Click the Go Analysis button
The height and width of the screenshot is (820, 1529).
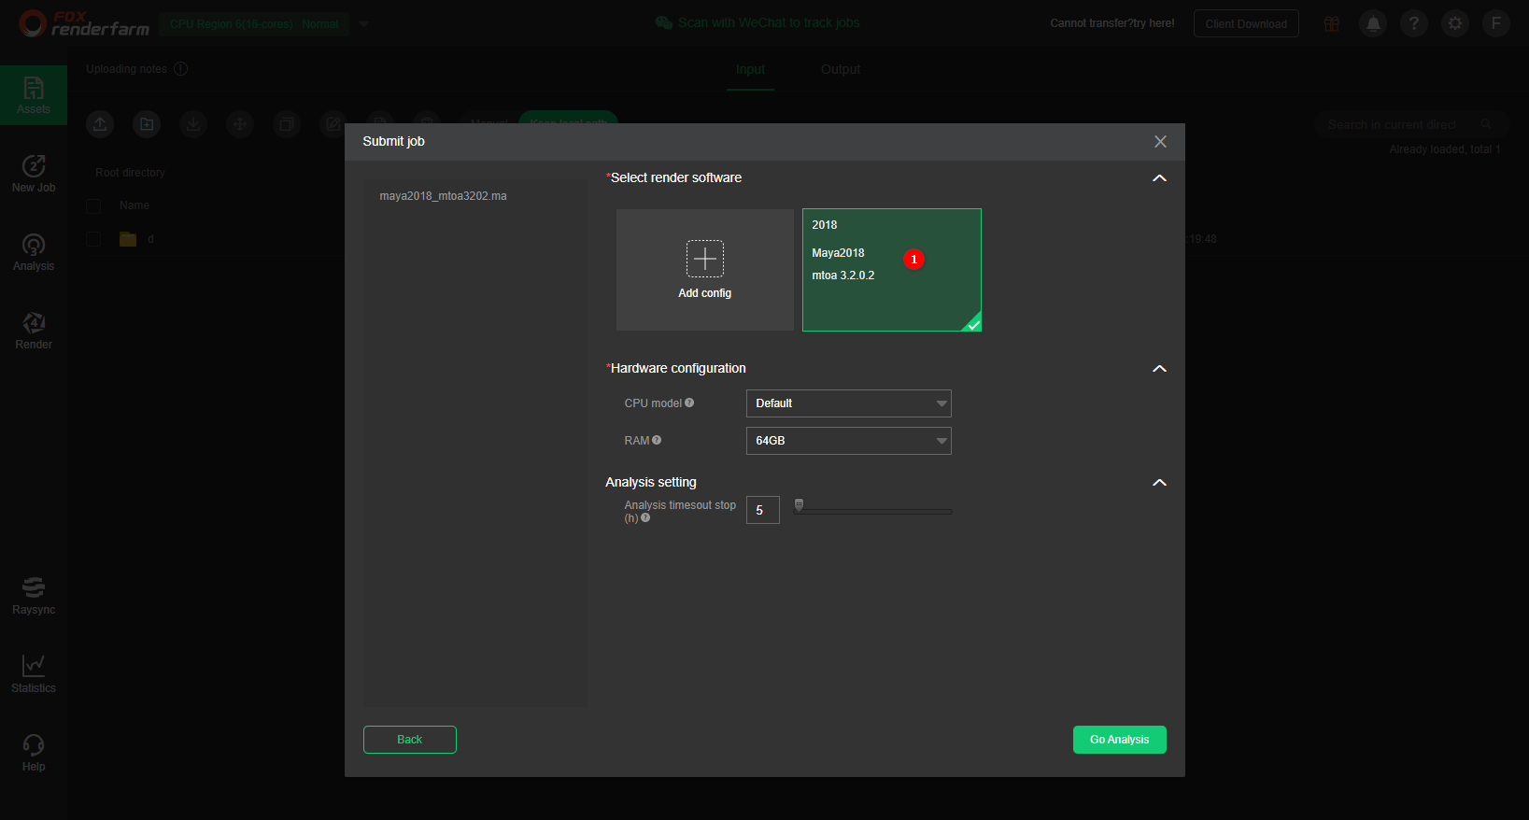[1120, 740]
